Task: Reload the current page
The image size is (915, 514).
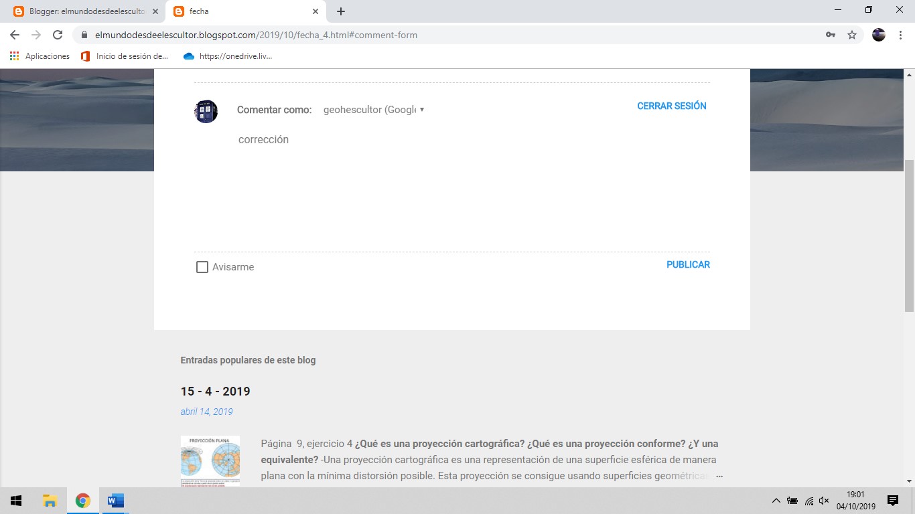Action: click(x=58, y=35)
